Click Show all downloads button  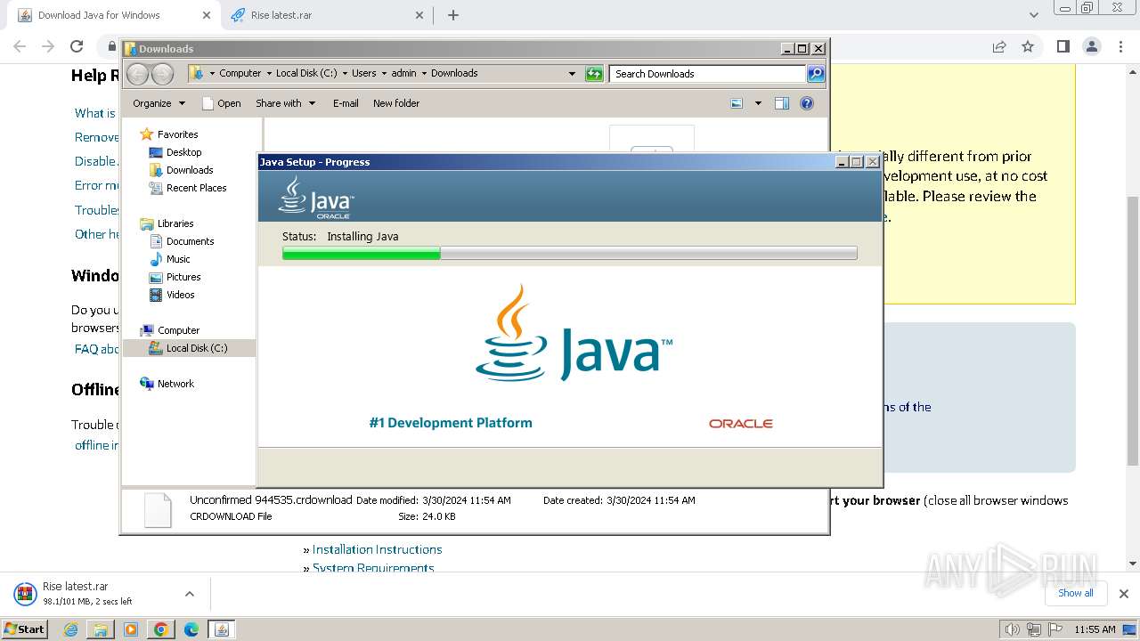click(x=1075, y=593)
